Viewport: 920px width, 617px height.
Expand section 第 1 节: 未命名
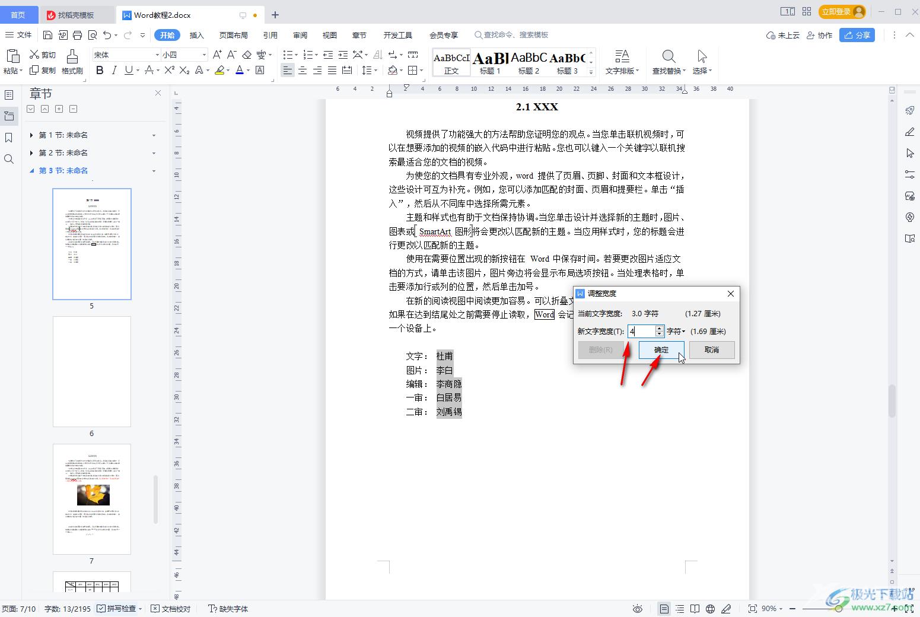click(x=31, y=135)
